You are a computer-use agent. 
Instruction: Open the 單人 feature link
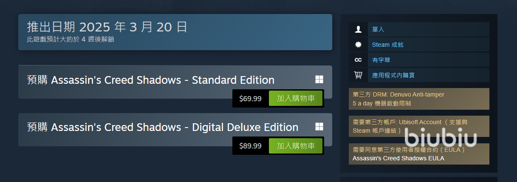point(378,29)
